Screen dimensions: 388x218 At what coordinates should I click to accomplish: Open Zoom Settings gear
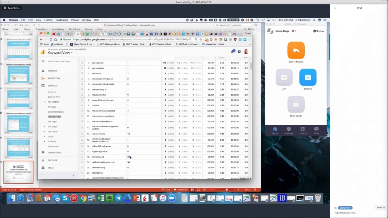[x=318, y=31]
